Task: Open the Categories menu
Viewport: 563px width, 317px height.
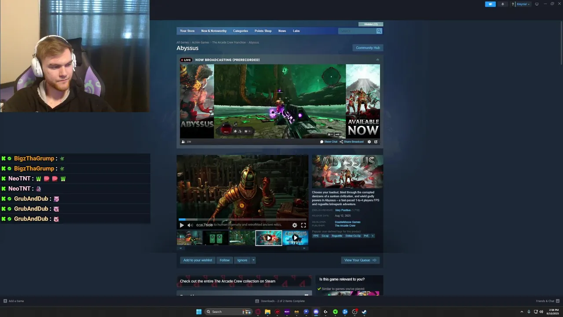Action: [x=241, y=31]
